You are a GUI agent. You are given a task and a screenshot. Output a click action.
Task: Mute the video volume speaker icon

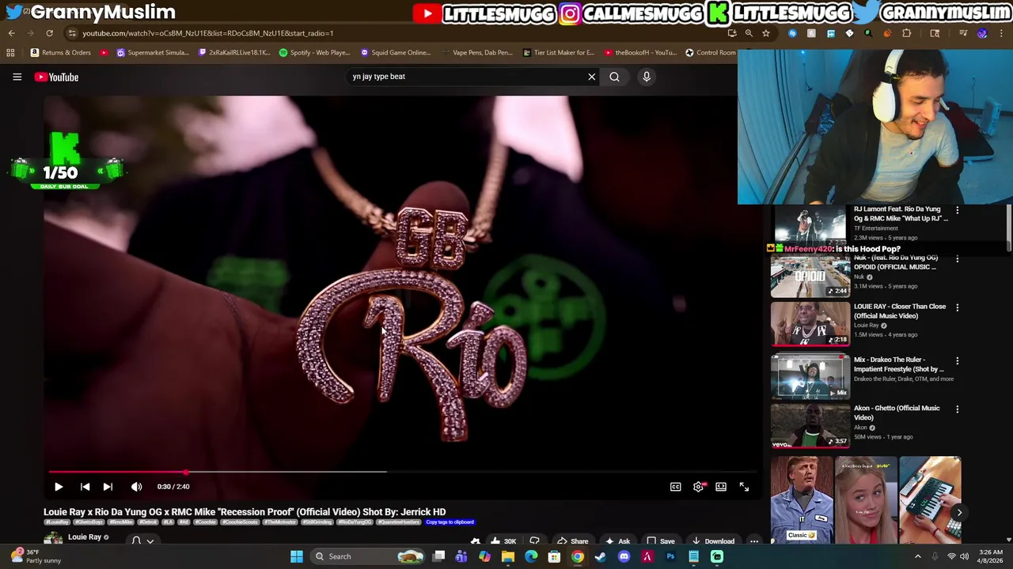pos(136,487)
